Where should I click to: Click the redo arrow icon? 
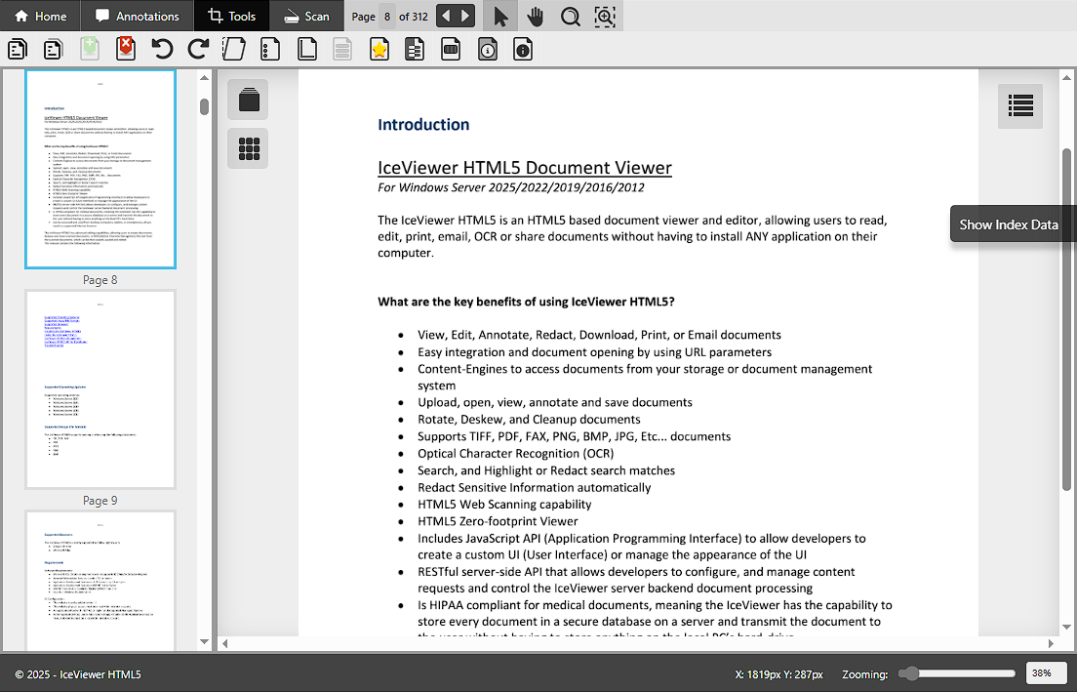(198, 49)
